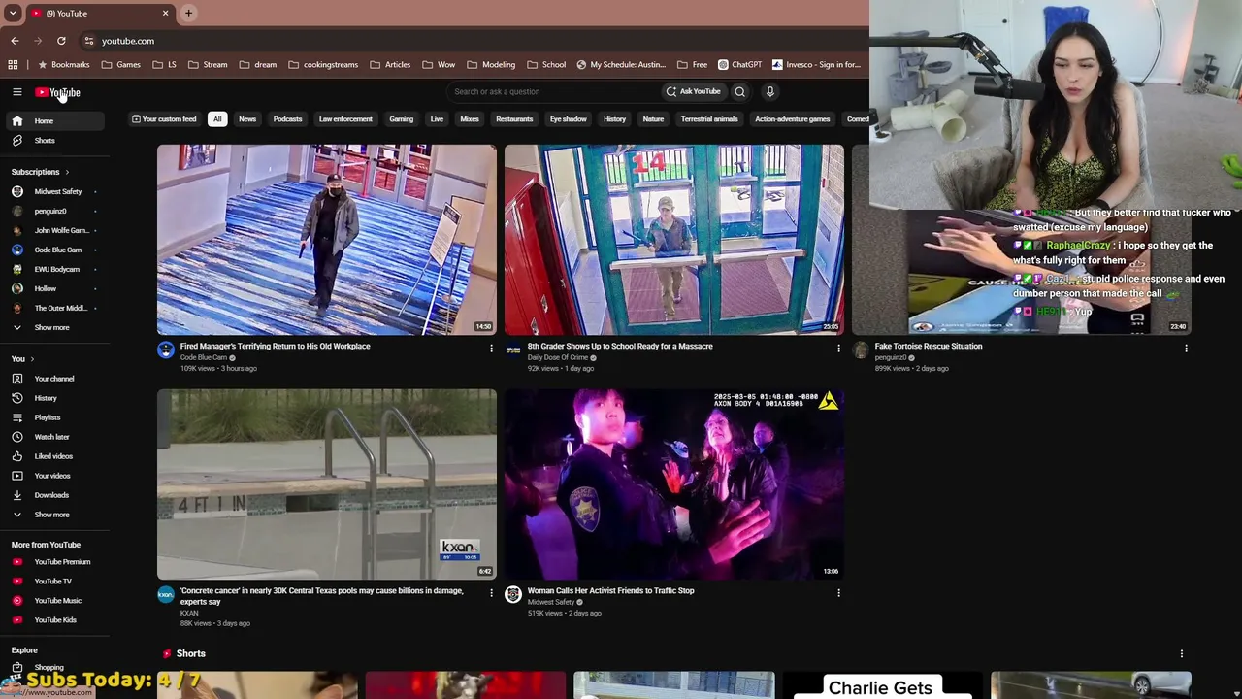Image resolution: width=1242 pixels, height=699 pixels.
Task: Open the ChatGPT bookmark
Action: click(x=739, y=65)
